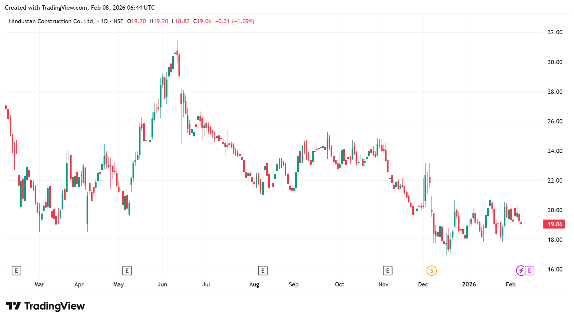
Task: Click the purple lightning bolt event icon
Action: [521, 271]
